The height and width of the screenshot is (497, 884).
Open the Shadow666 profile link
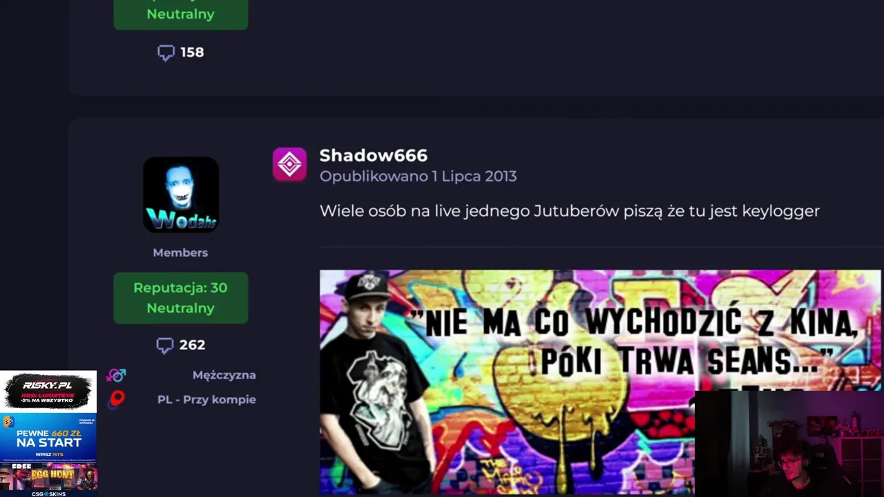[373, 155]
